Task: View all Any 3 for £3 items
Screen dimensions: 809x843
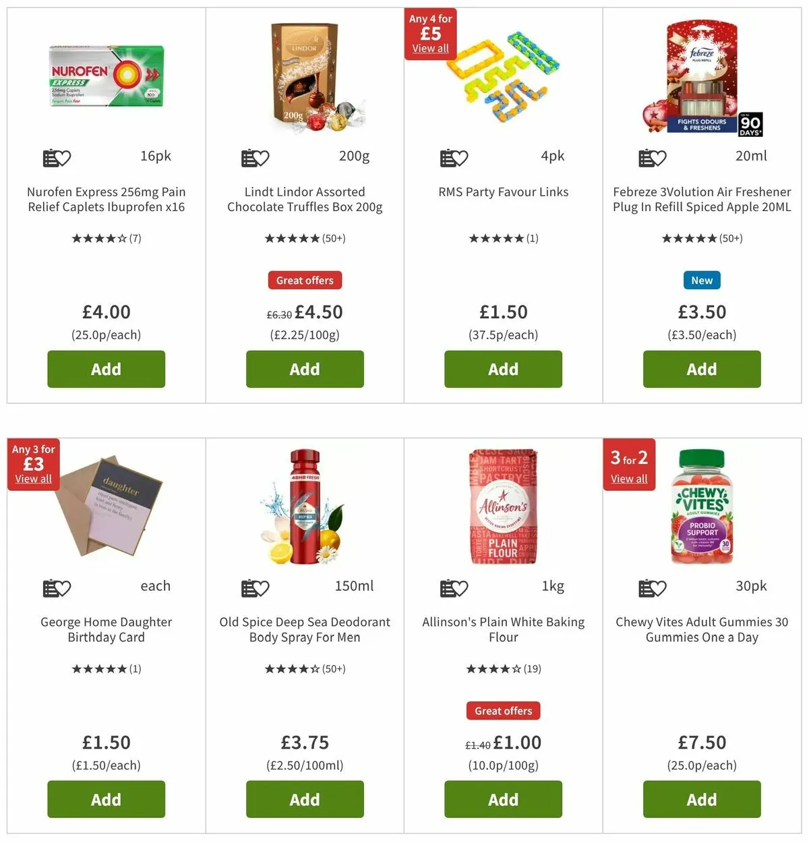Action: pos(34,479)
